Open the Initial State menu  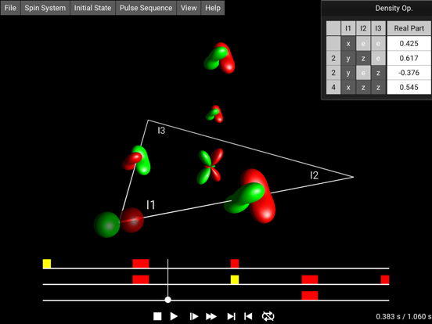click(92, 8)
